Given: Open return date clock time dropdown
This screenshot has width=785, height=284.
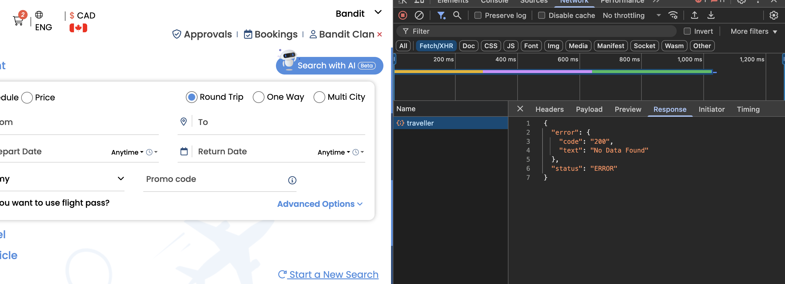Looking at the screenshot, I should (358, 152).
